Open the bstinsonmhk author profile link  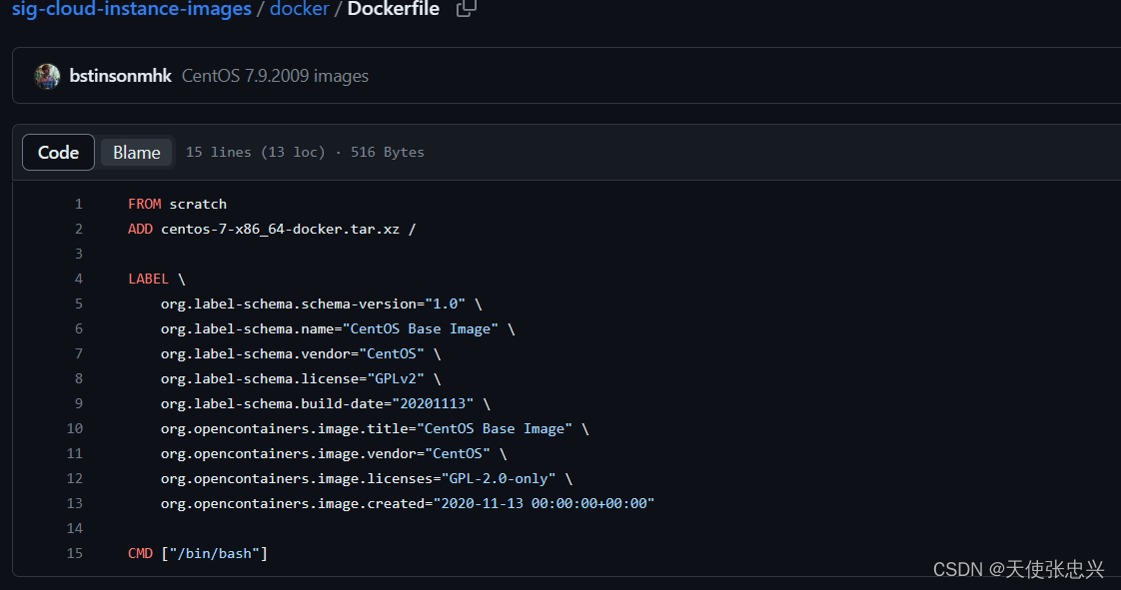click(120, 76)
